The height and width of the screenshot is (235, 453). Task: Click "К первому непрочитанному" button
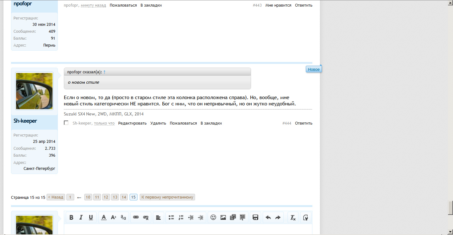coord(167,197)
